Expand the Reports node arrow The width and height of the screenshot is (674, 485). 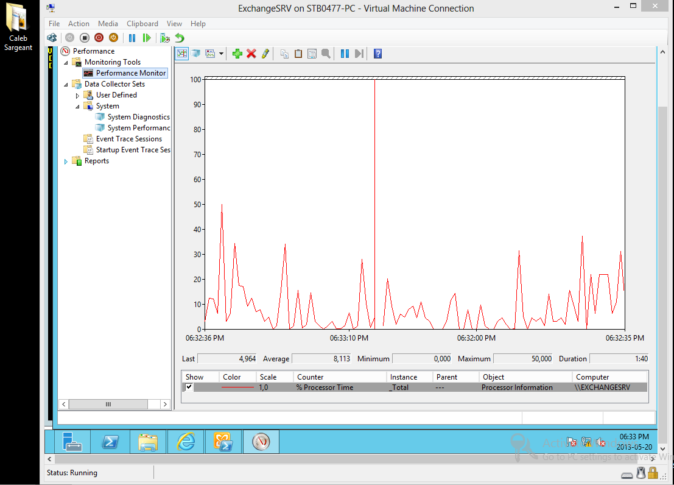point(66,161)
